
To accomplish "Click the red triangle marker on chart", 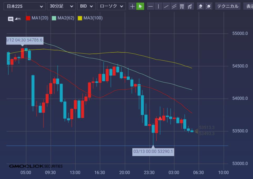I will (160, 118).
